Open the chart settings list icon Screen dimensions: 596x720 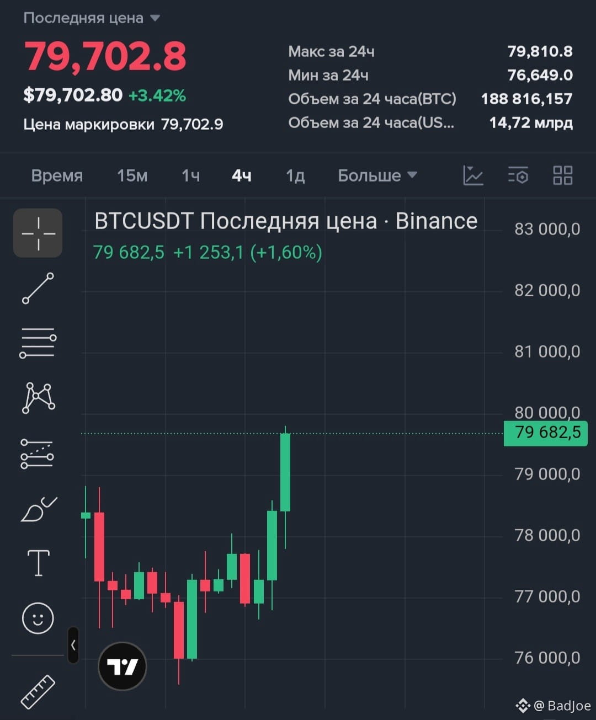(518, 175)
